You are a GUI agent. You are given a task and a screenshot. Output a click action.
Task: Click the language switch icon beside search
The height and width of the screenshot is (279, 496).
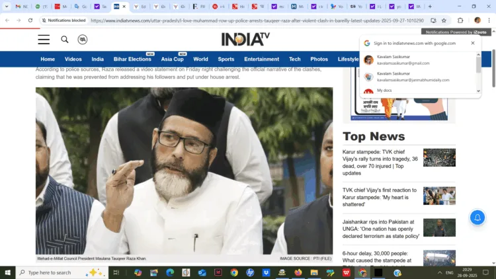coord(83,40)
